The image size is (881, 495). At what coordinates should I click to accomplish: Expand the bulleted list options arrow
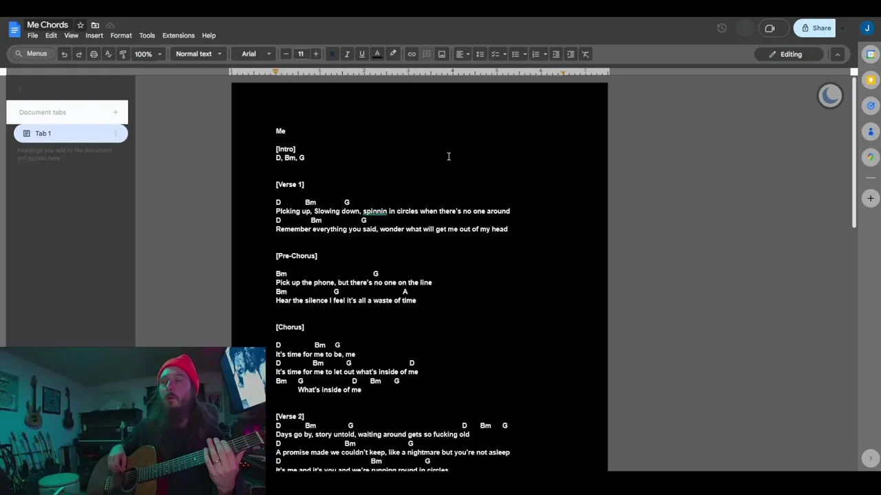point(524,54)
